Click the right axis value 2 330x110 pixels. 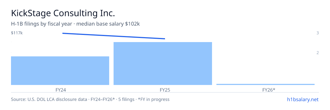[x=318, y=53]
